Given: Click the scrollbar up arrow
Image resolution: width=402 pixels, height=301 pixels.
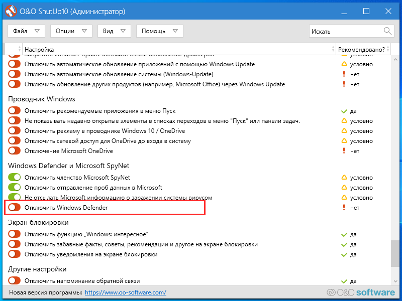Looking at the screenshot, I should (x=395, y=60).
